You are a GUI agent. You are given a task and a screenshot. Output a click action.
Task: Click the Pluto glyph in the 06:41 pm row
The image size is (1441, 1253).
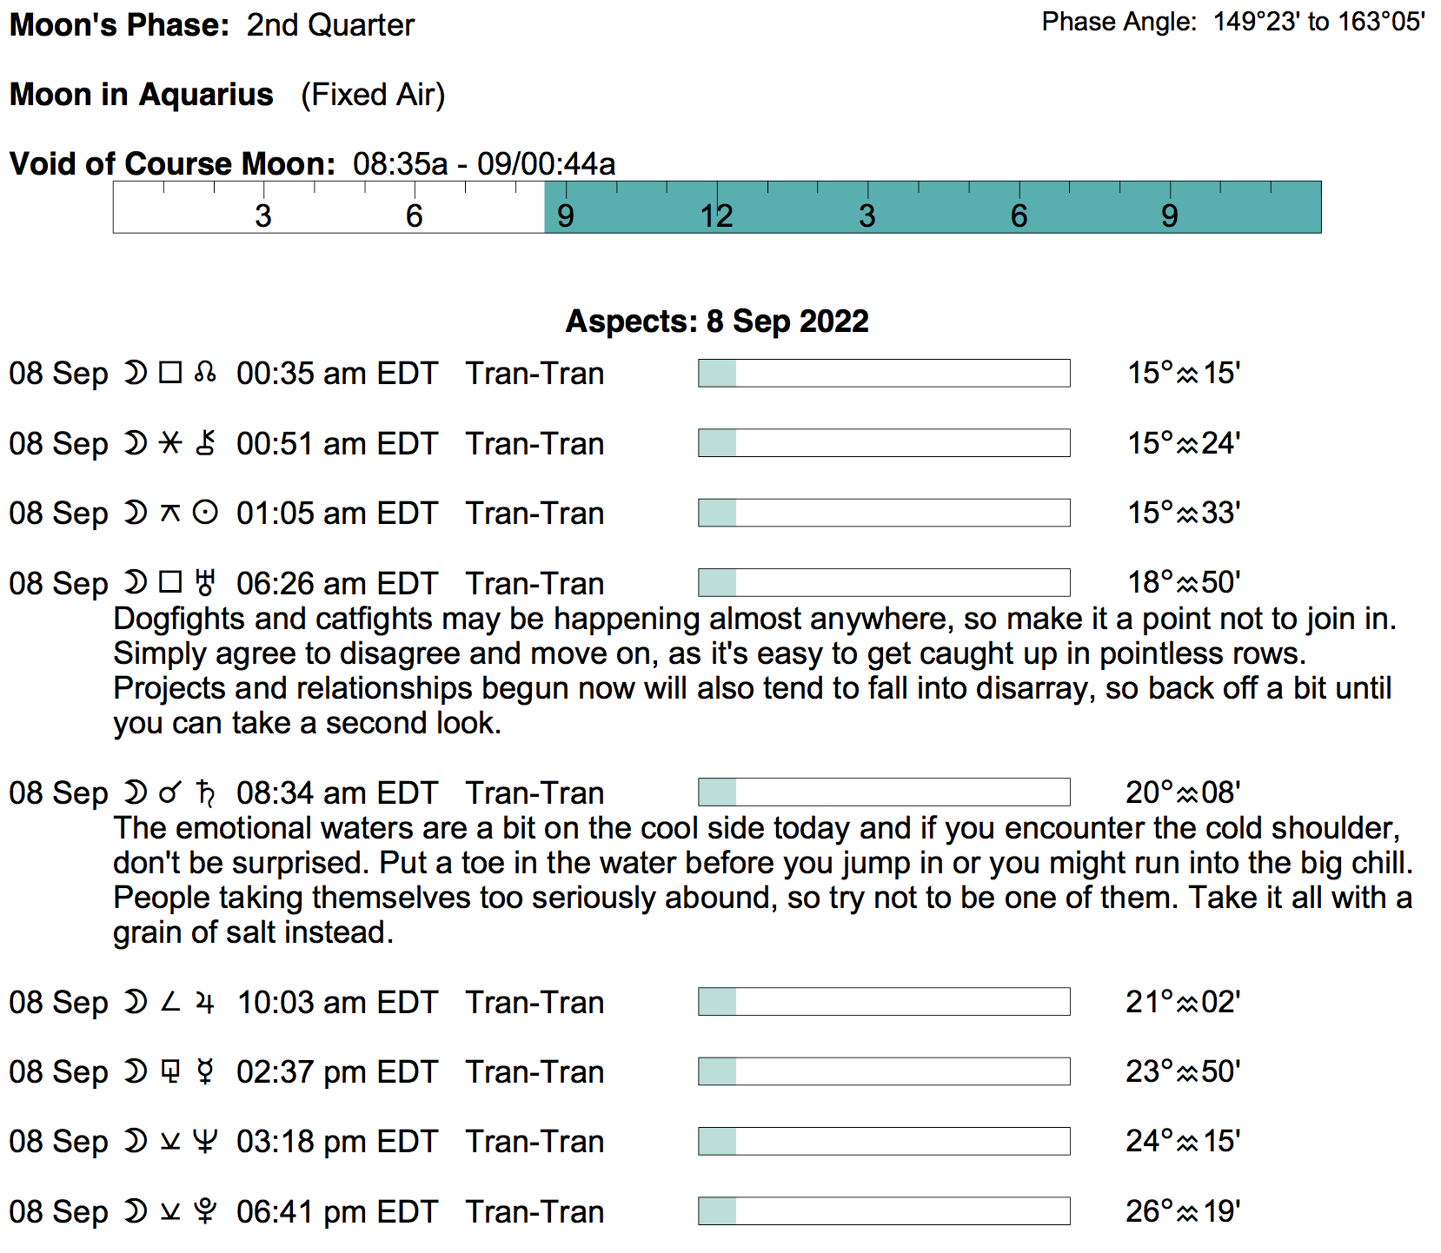(x=205, y=1211)
